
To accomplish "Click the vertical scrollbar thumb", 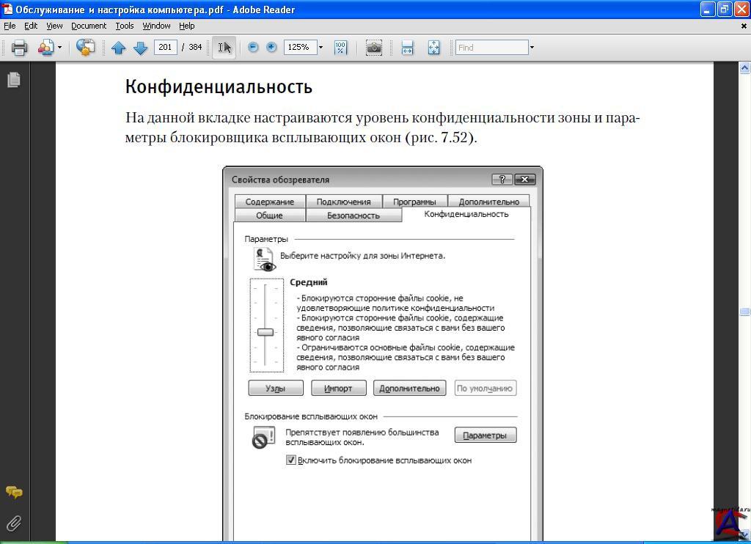I will point(744,312).
